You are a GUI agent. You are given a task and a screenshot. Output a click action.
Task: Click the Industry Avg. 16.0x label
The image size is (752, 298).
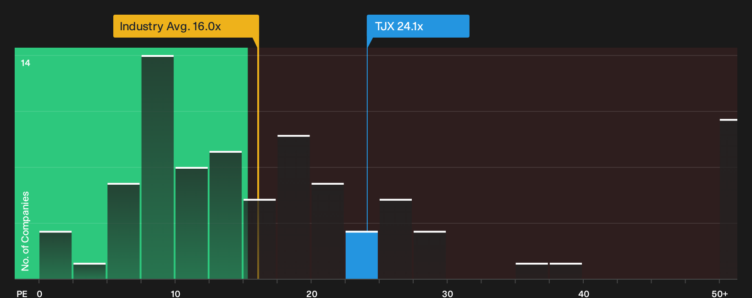click(186, 26)
